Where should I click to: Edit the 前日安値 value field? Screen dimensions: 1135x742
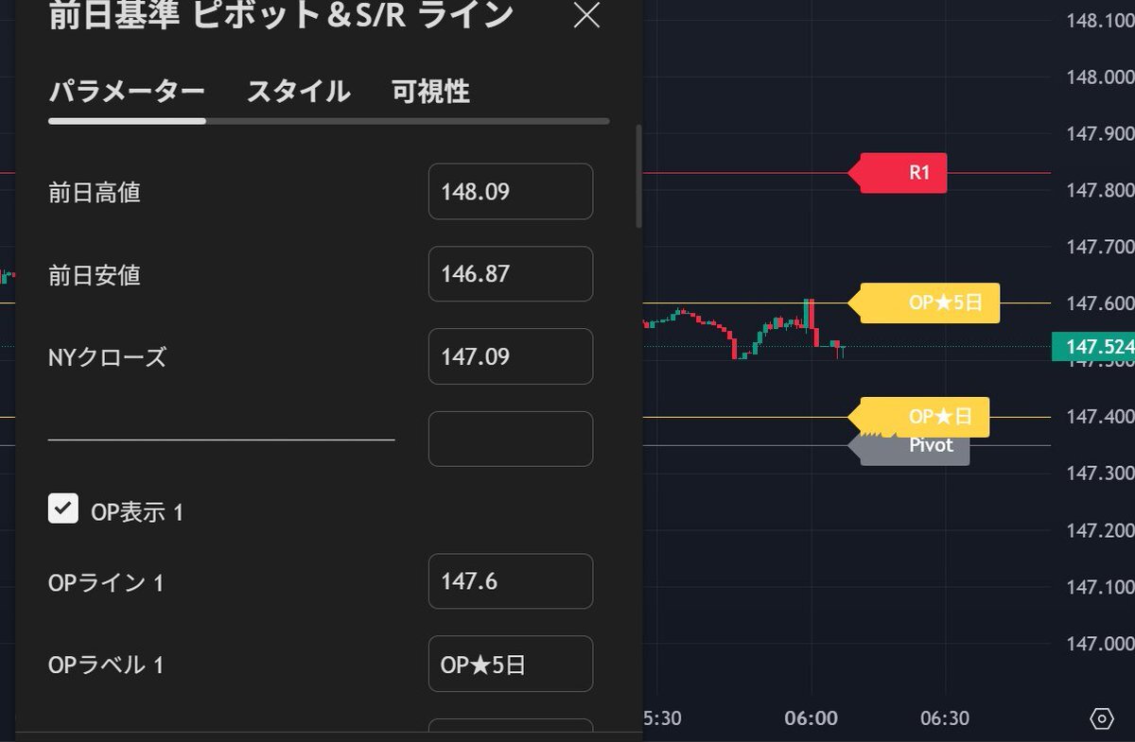[x=511, y=274]
